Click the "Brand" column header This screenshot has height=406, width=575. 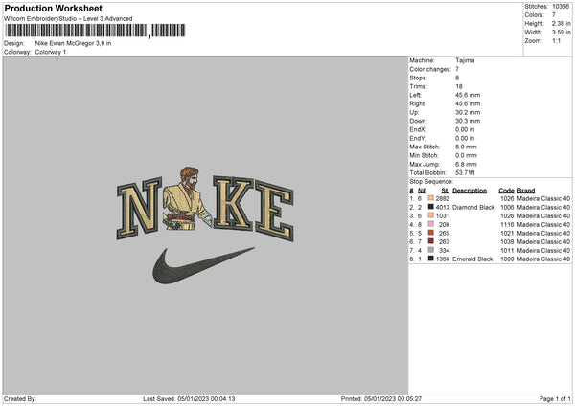[x=526, y=191]
